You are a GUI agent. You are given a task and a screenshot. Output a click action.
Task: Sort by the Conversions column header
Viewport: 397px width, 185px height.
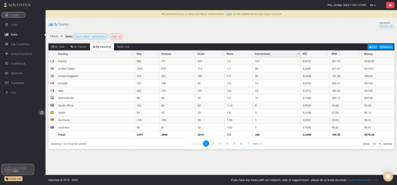(277, 54)
